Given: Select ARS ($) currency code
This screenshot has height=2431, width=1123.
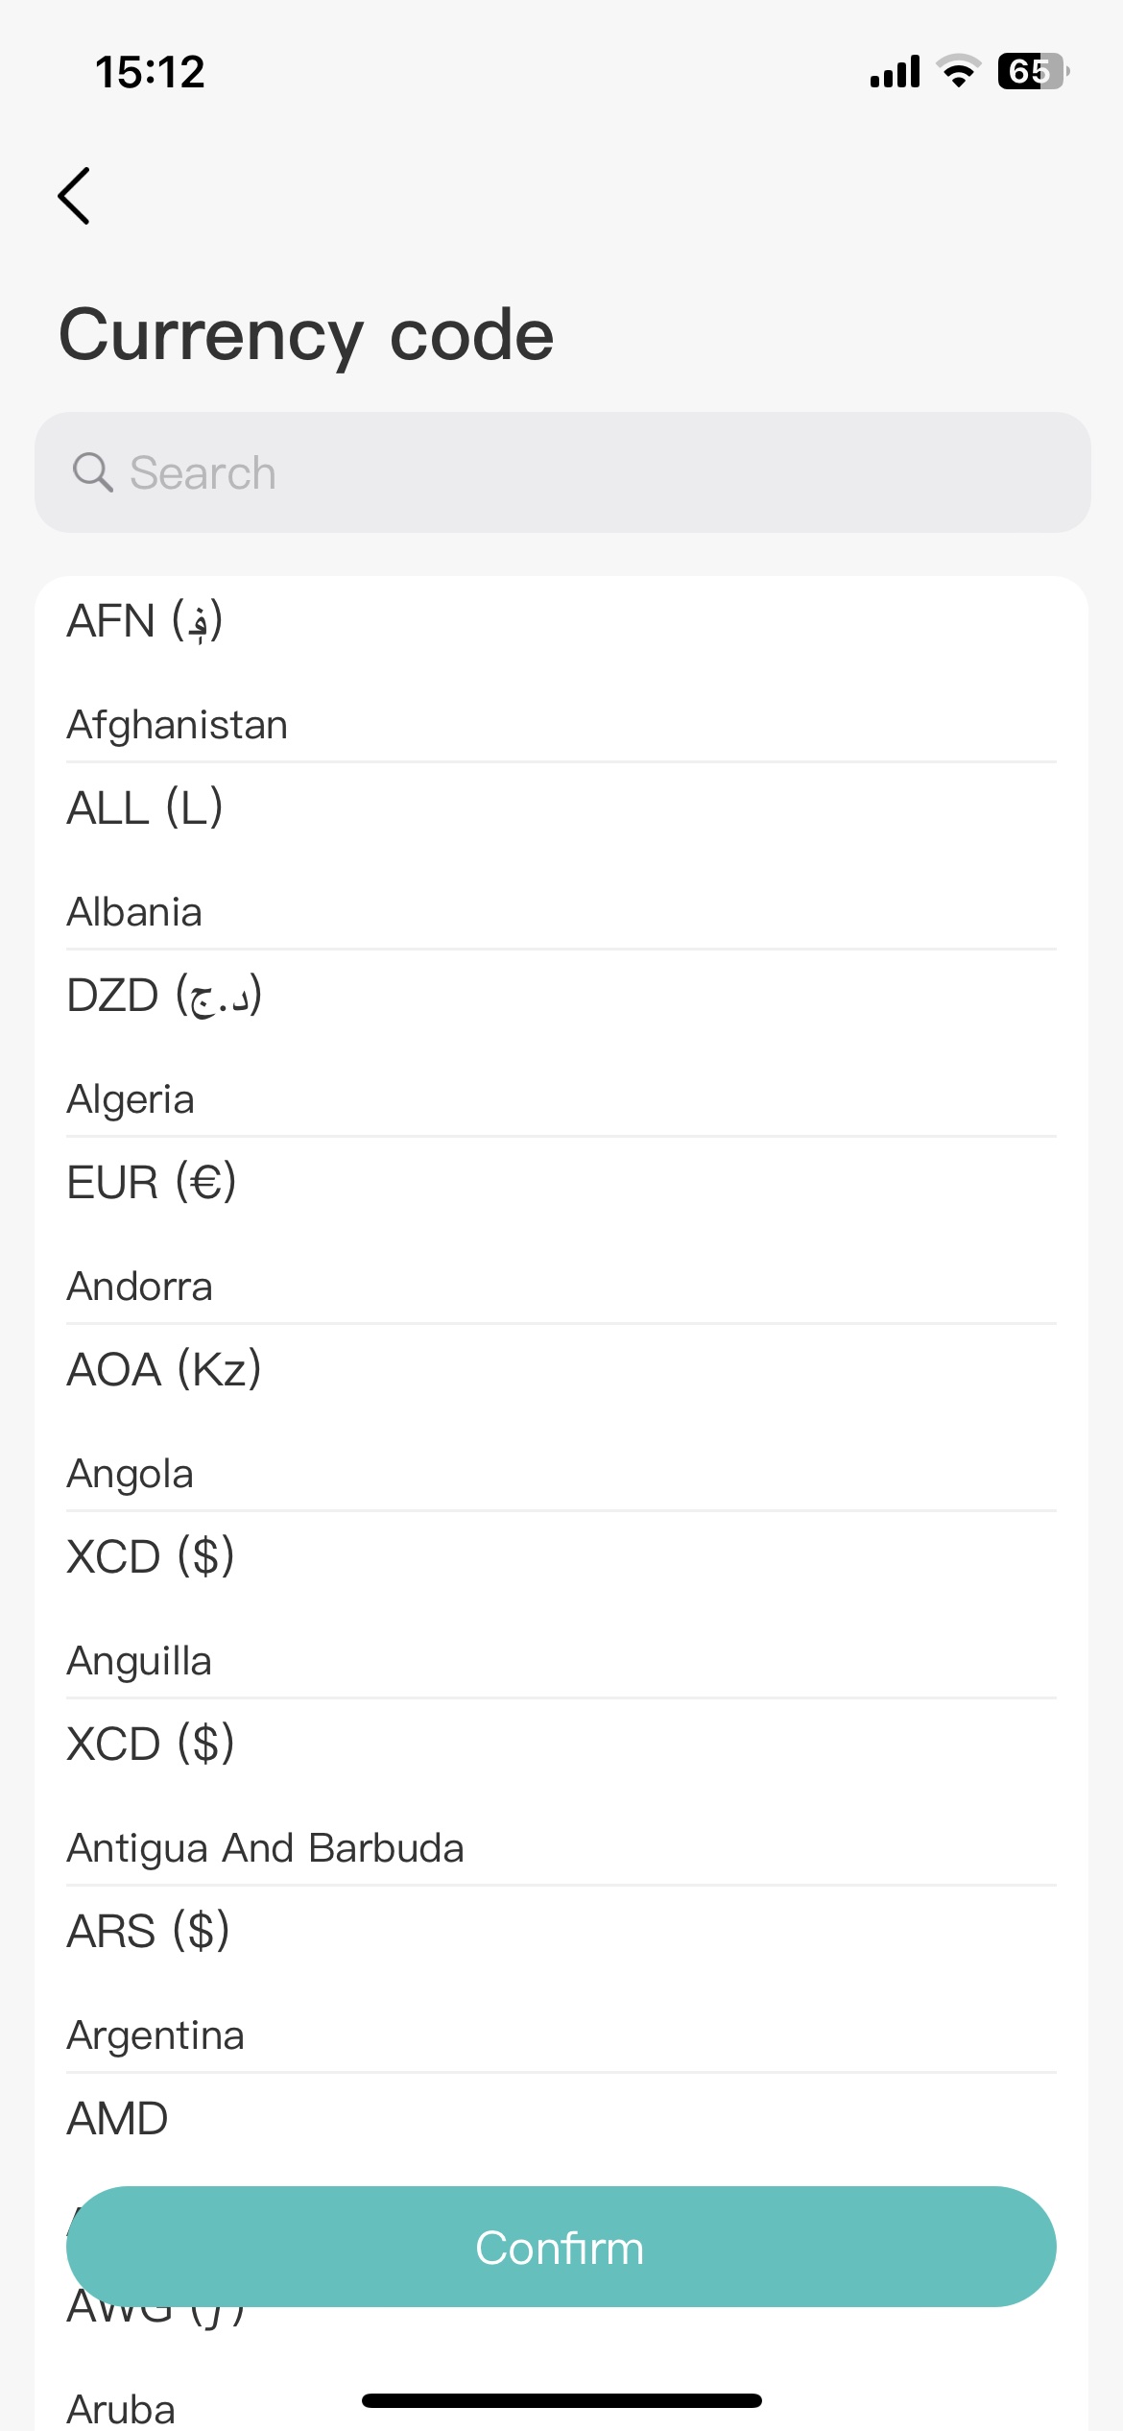Looking at the screenshot, I should (x=149, y=1931).
